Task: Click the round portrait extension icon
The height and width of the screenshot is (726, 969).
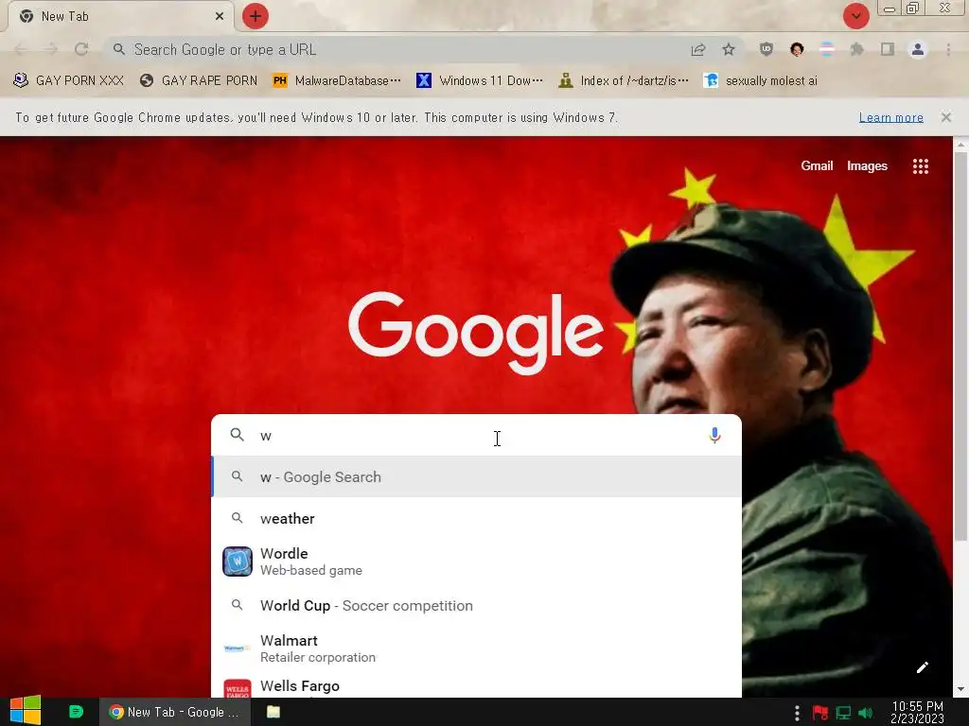Action: click(x=797, y=49)
